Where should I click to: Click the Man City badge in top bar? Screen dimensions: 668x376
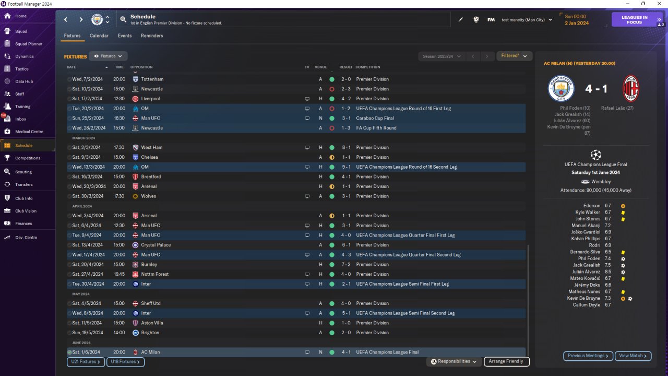(97, 20)
